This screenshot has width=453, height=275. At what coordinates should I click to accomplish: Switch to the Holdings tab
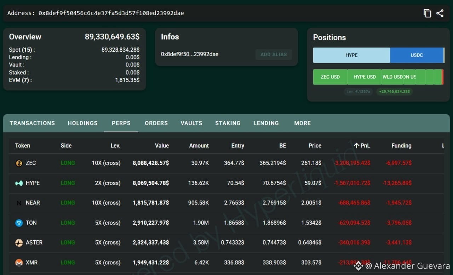pos(83,123)
